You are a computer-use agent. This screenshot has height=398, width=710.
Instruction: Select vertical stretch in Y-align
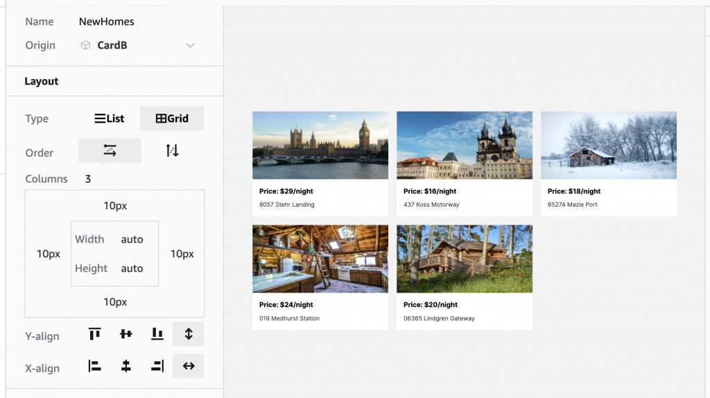[x=188, y=334]
